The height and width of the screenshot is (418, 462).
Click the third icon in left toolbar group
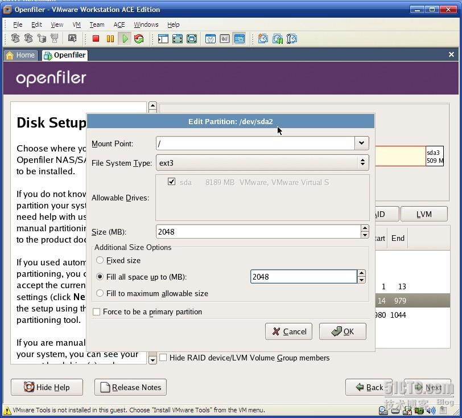click(42, 38)
